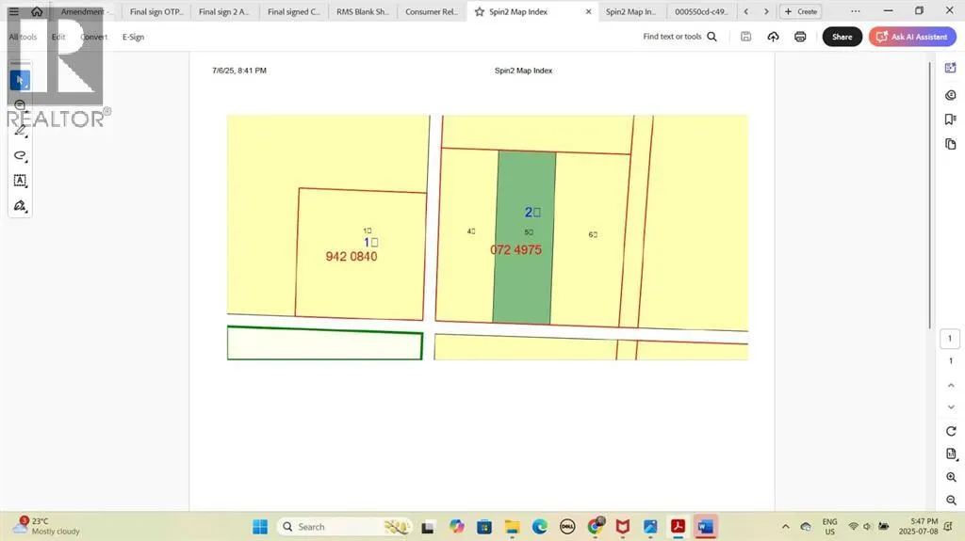This screenshot has width=965, height=541.
Task: Open the hamburger main menu
Action: point(13,11)
